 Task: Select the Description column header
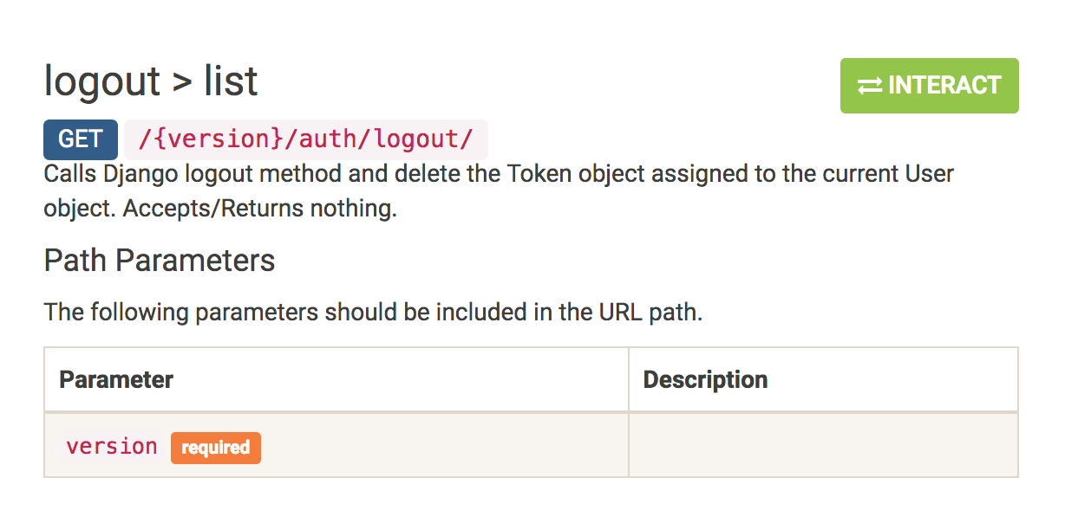(705, 379)
